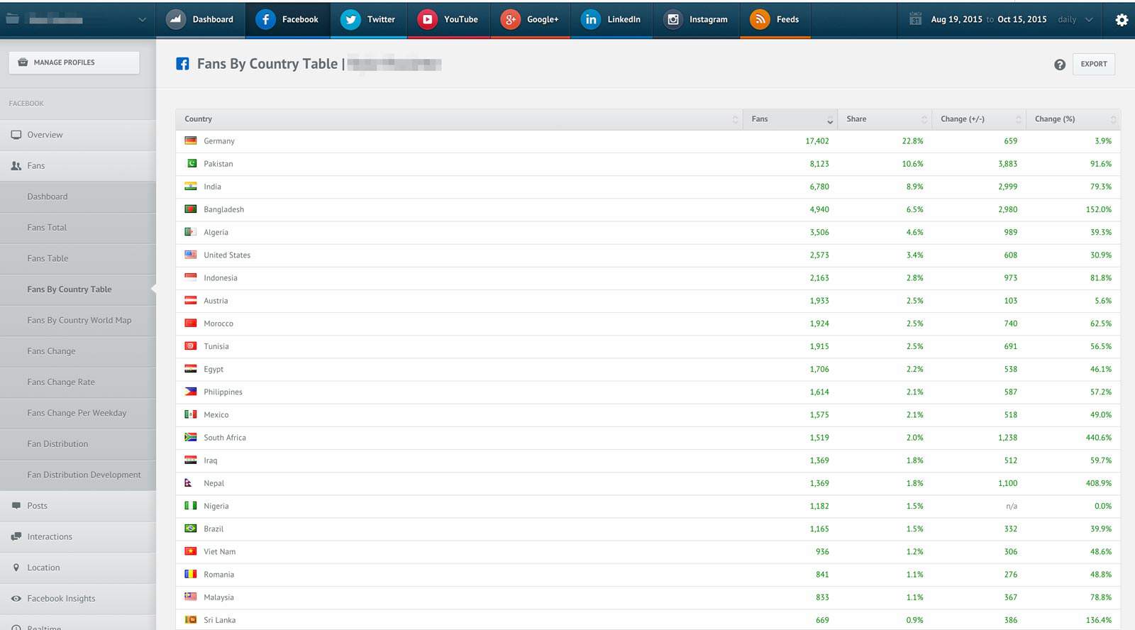Select Fans Change Rate in sidebar

click(x=61, y=382)
